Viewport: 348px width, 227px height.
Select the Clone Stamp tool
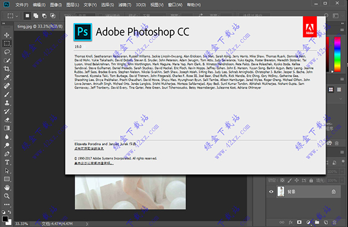7,103
